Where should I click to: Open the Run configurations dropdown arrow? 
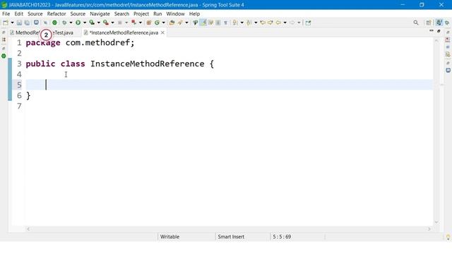tap(85, 23)
